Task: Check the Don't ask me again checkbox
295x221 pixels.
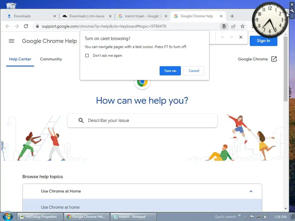Action: point(87,56)
